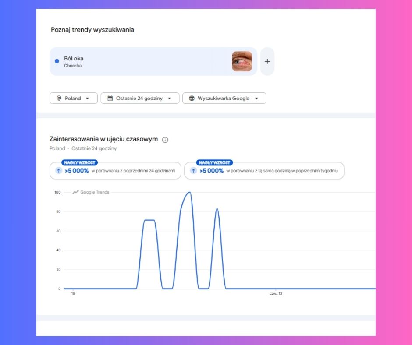Click the up arrow icon in weekly comparison chip
Image resolution: width=412 pixels, height=345 pixels.
point(193,171)
